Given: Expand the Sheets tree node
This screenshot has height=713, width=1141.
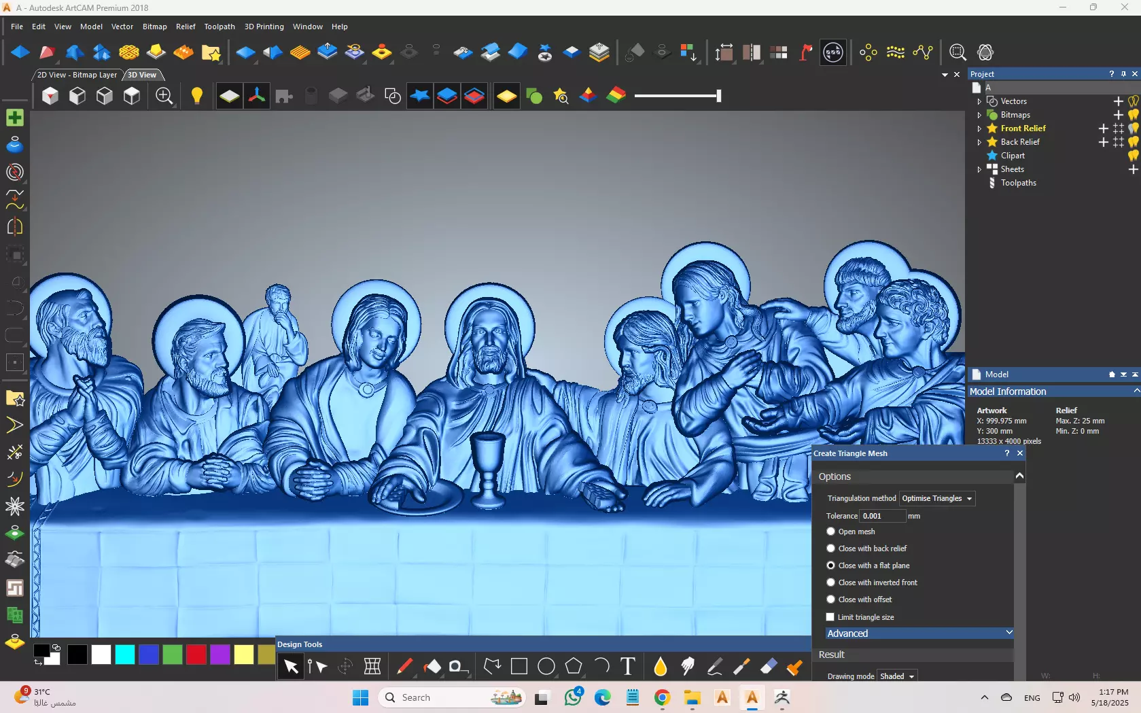Looking at the screenshot, I should [979, 169].
